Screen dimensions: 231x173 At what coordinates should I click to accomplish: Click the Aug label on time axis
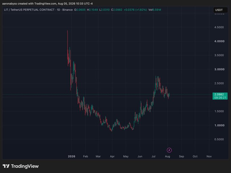(167, 156)
